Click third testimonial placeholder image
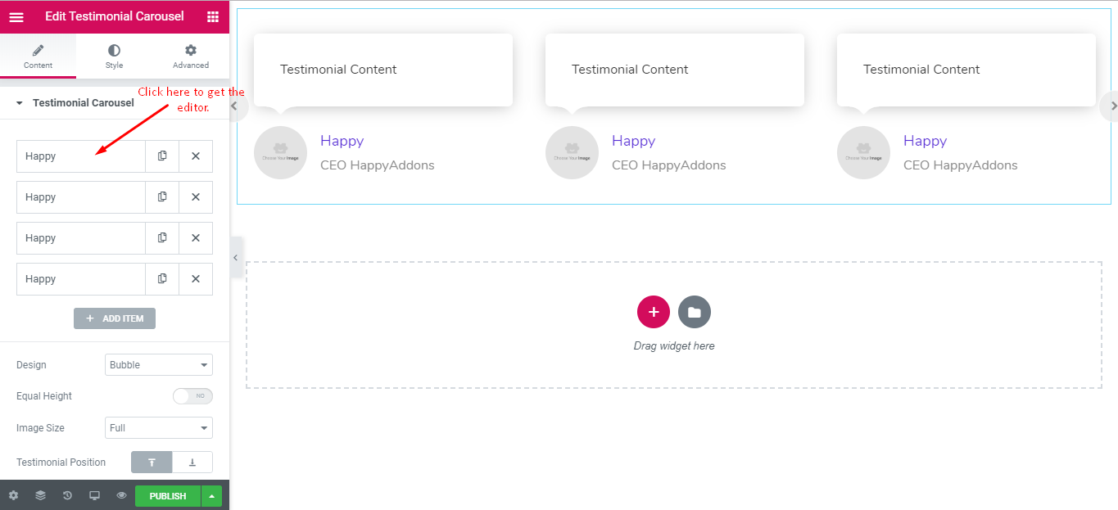 coord(863,152)
